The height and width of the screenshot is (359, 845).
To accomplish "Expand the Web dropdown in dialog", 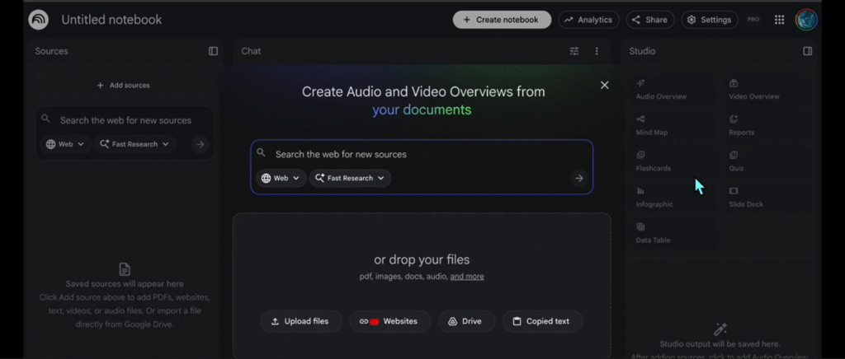I will (281, 178).
